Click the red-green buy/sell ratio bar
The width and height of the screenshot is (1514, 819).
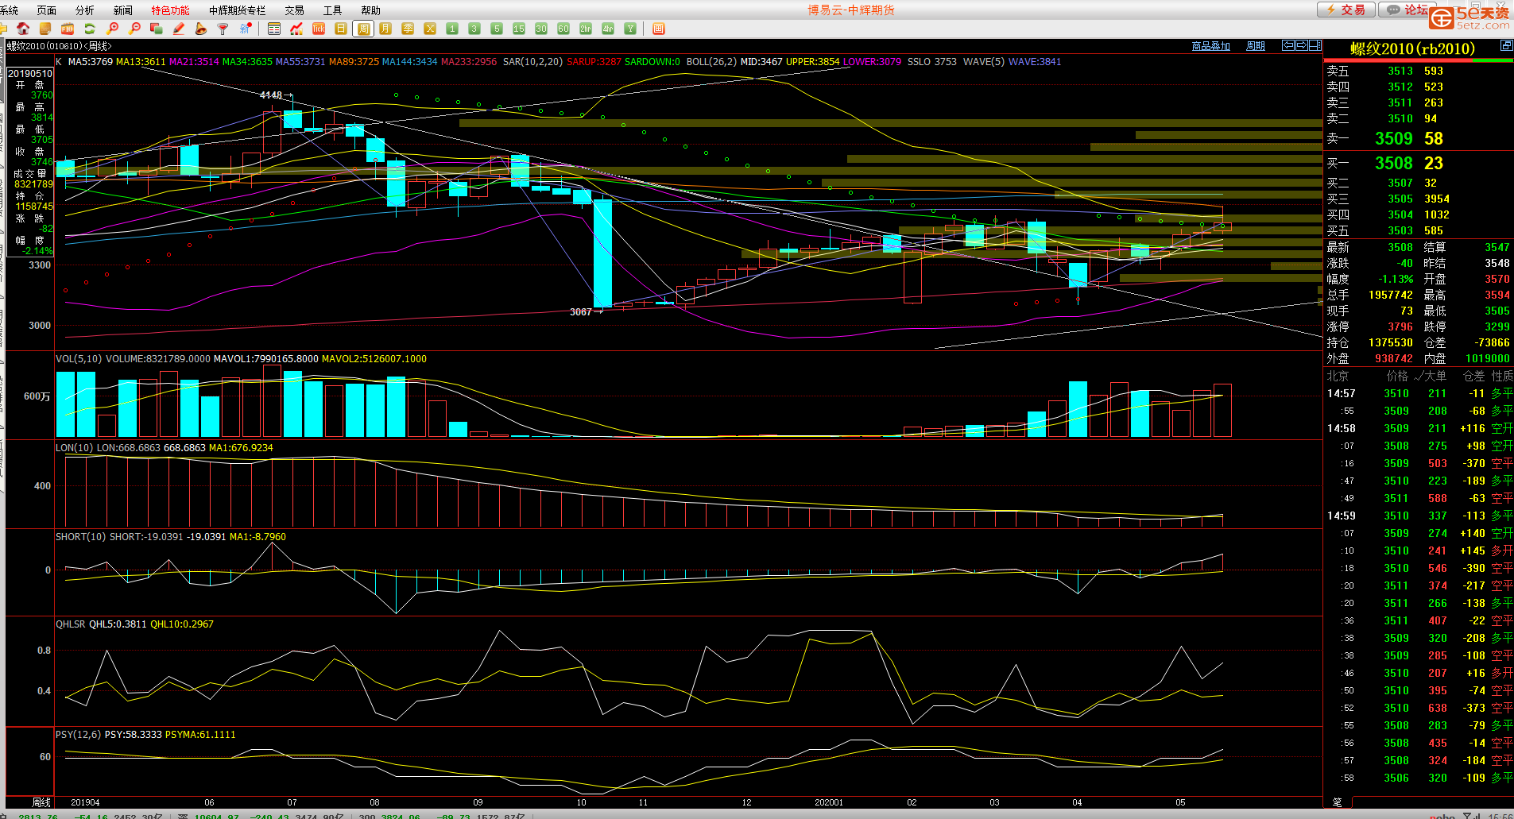tap(1418, 61)
